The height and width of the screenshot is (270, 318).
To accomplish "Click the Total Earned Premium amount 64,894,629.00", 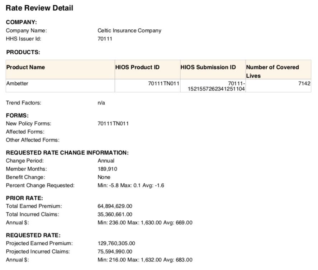I will tap(115, 206).
